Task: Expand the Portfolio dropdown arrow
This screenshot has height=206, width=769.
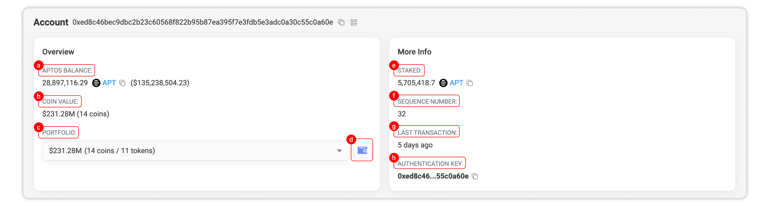Action: (x=339, y=151)
